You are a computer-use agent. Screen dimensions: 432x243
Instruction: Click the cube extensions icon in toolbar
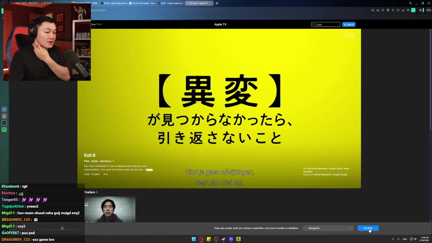pos(421,10)
